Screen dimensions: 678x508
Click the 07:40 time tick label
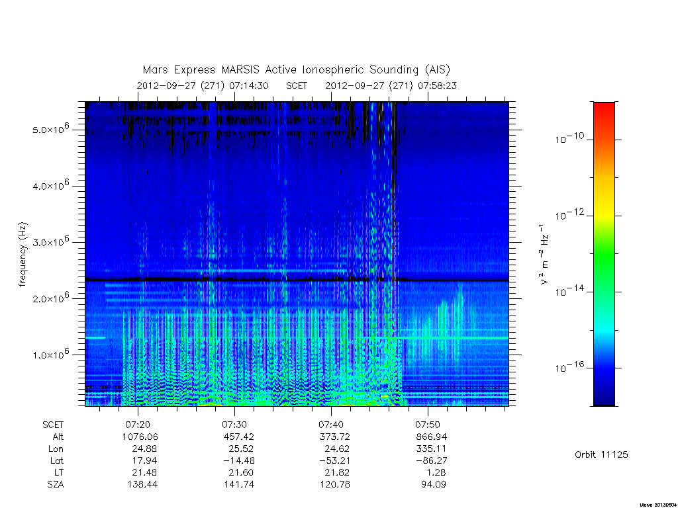tap(331, 425)
